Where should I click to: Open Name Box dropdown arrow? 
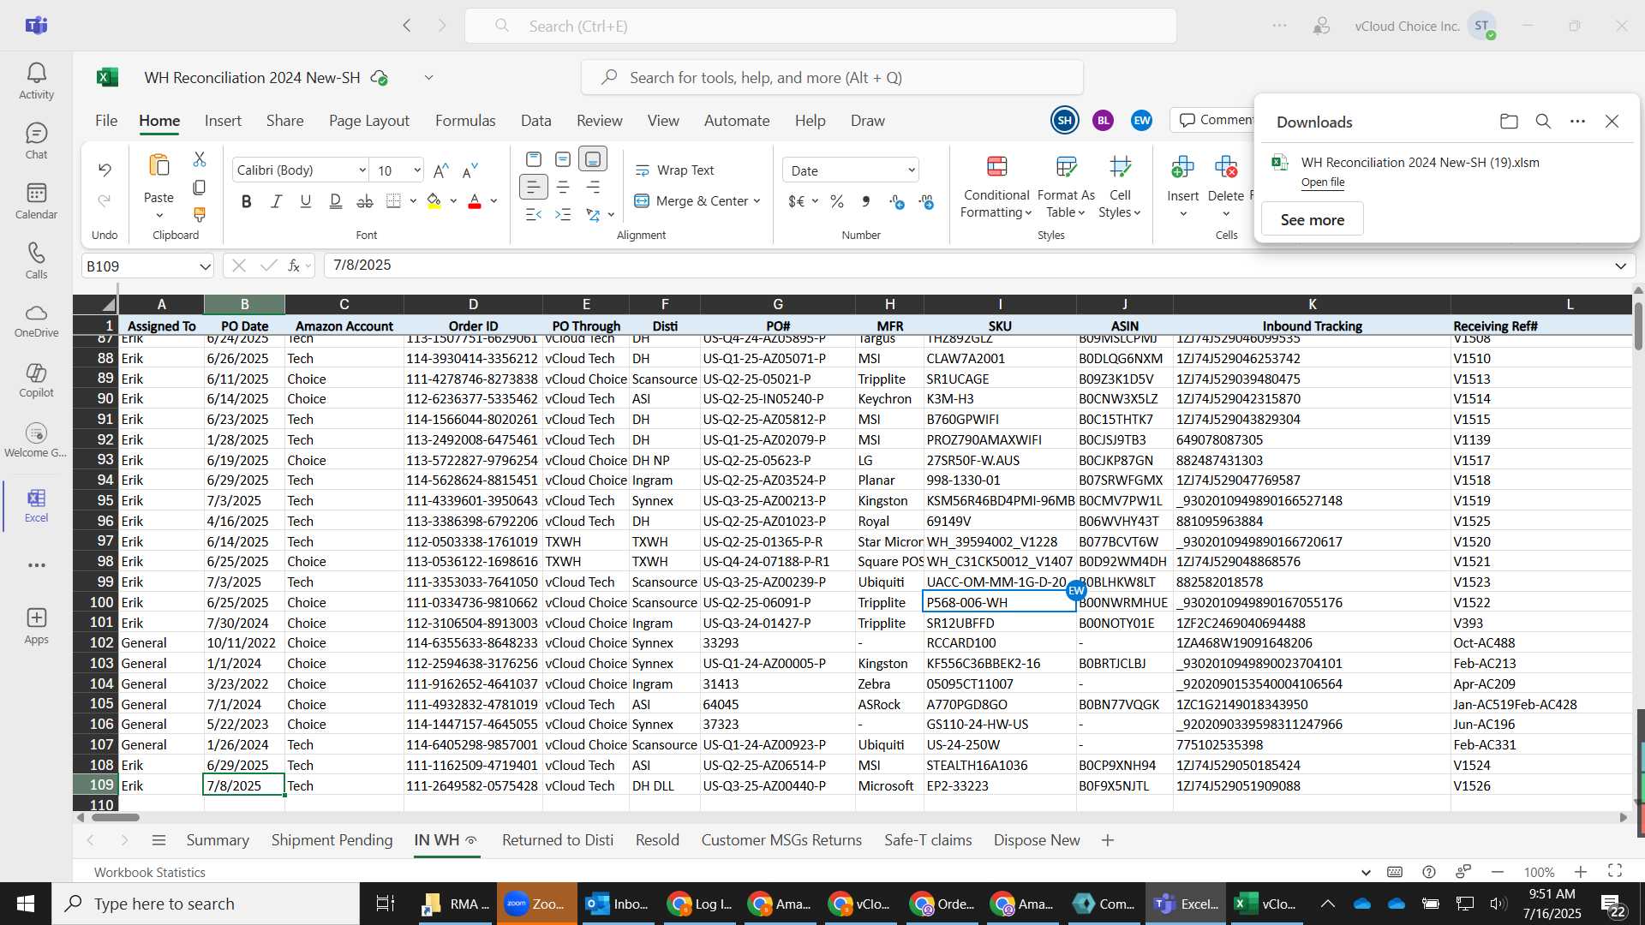tap(205, 266)
